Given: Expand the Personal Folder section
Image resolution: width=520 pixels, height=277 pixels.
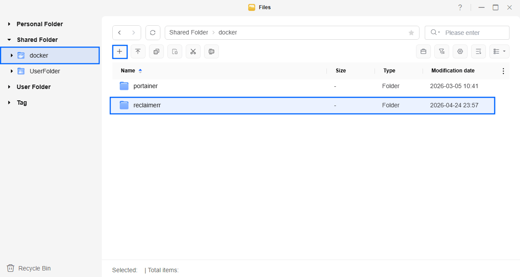Looking at the screenshot, I should pos(9,24).
